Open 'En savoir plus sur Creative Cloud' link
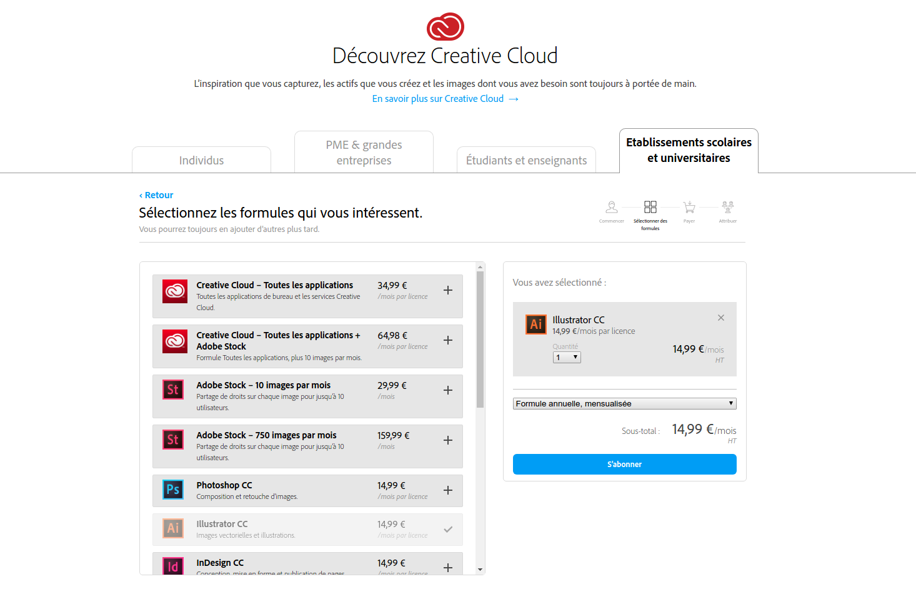This screenshot has width=916, height=594. [x=445, y=99]
